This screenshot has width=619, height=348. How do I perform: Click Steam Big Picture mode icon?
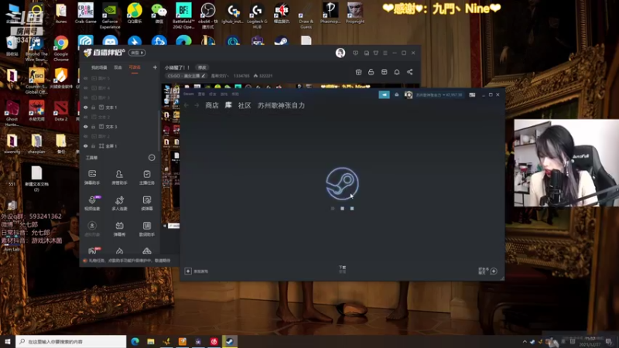point(472,94)
